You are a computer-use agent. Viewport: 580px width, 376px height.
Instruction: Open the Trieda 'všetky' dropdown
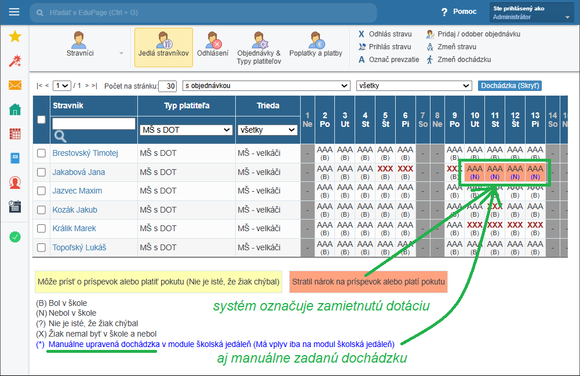pyautogui.click(x=267, y=130)
